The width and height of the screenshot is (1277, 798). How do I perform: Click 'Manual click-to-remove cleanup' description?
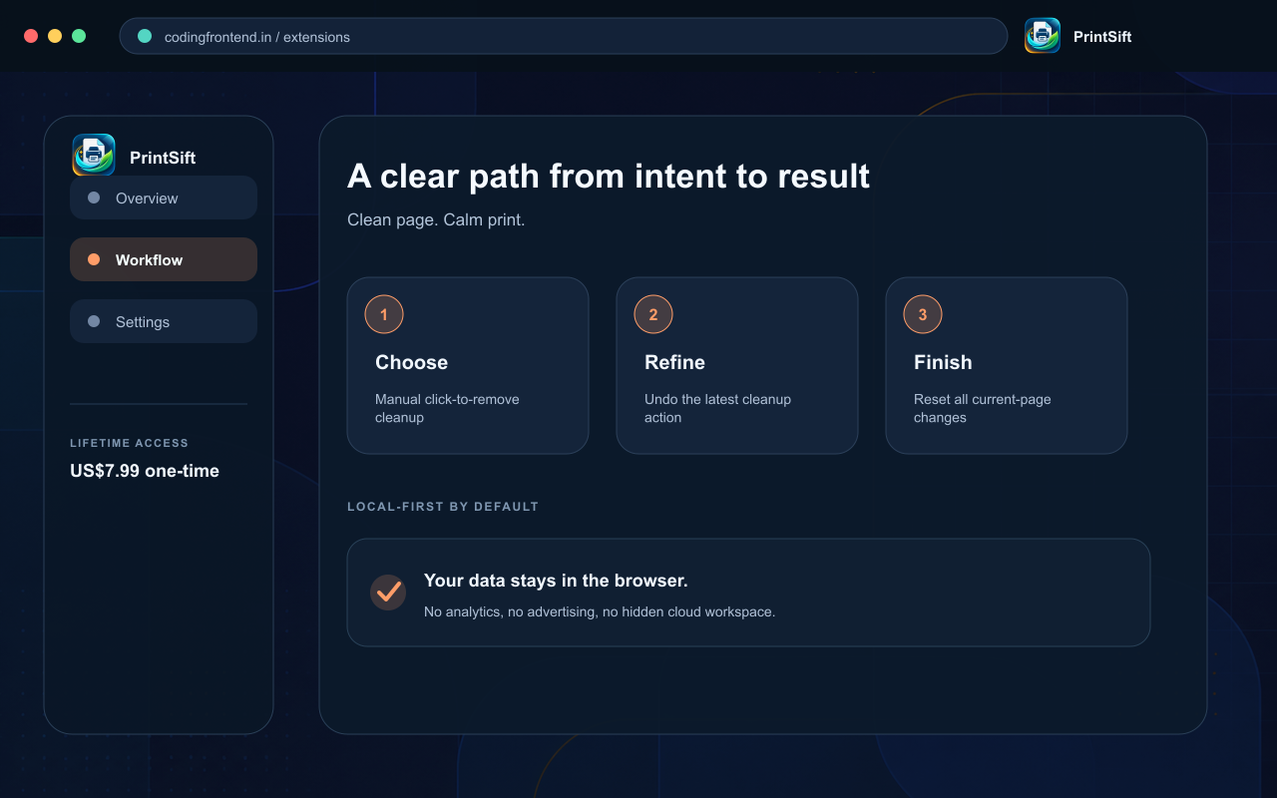pyautogui.click(x=447, y=408)
